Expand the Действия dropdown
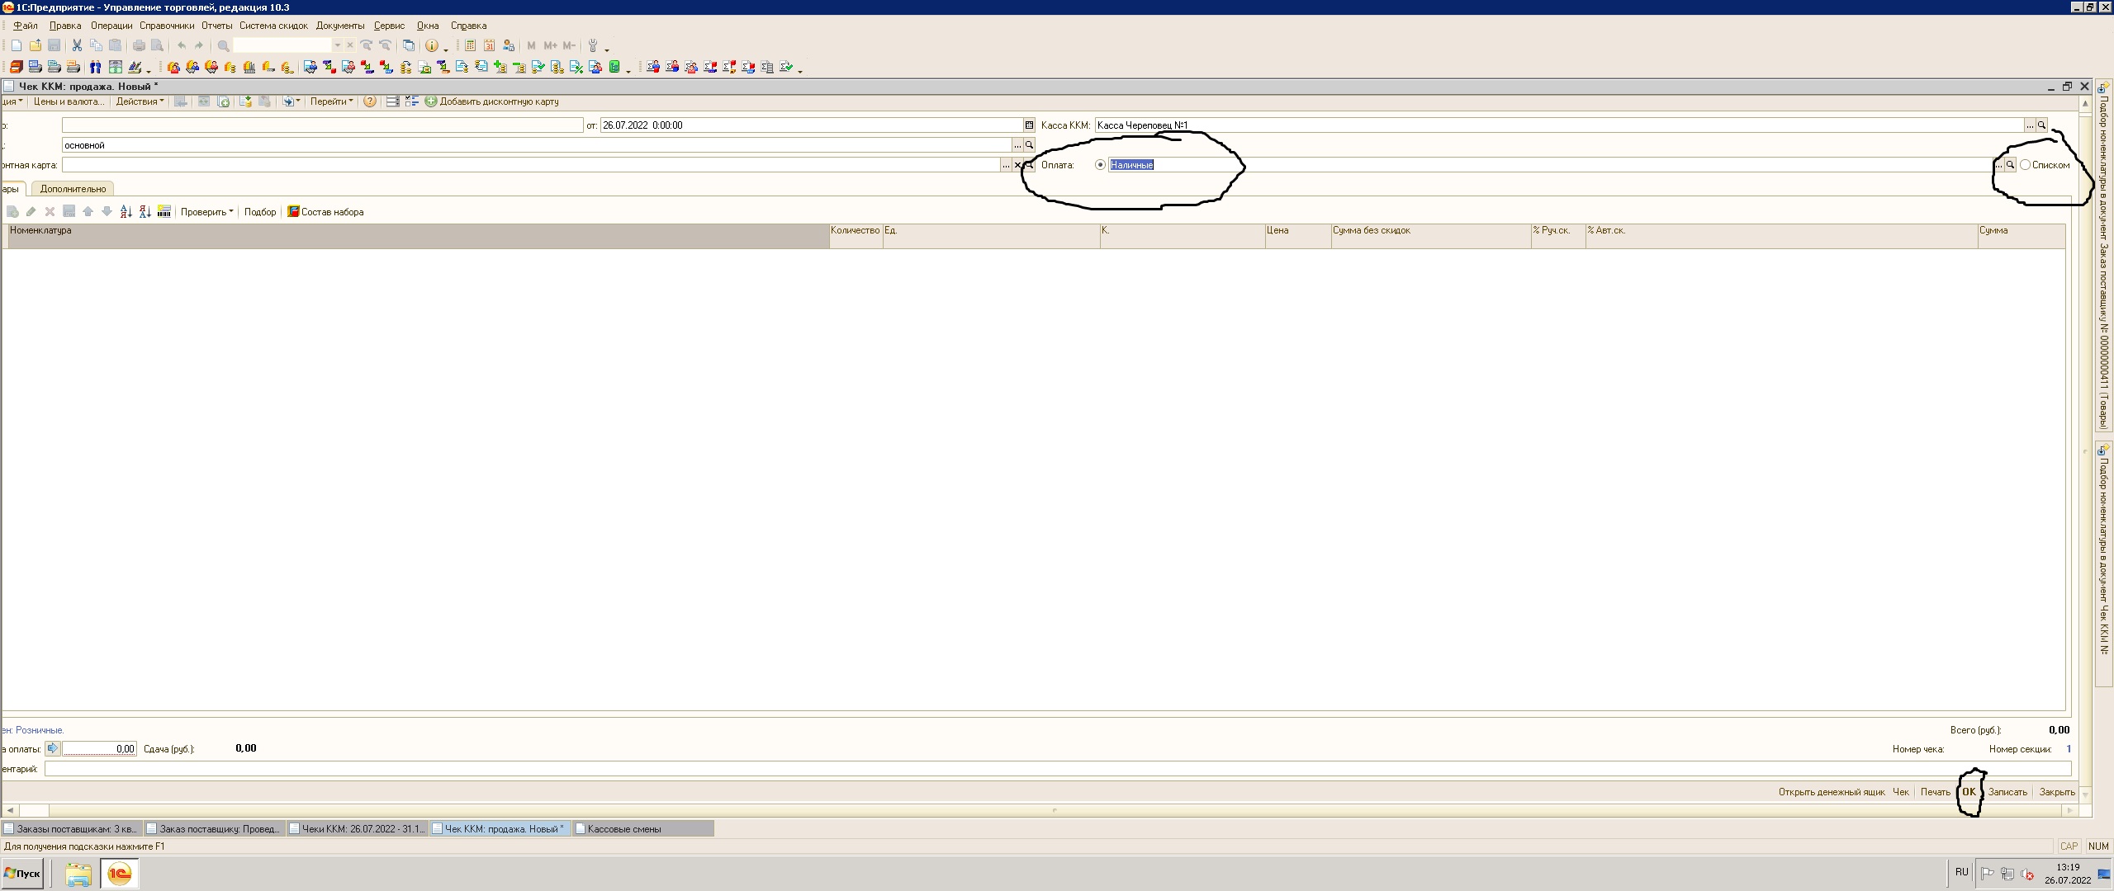This screenshot has height=891, width=2114. [140, 101]
